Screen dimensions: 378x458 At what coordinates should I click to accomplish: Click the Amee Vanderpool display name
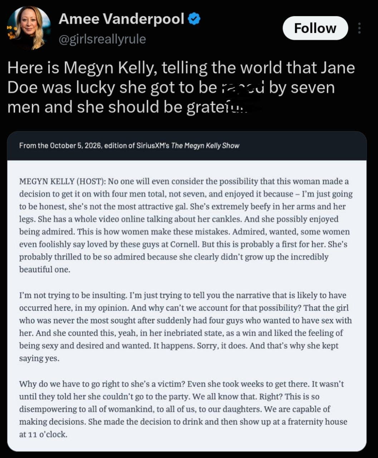[x=122, y=19]
